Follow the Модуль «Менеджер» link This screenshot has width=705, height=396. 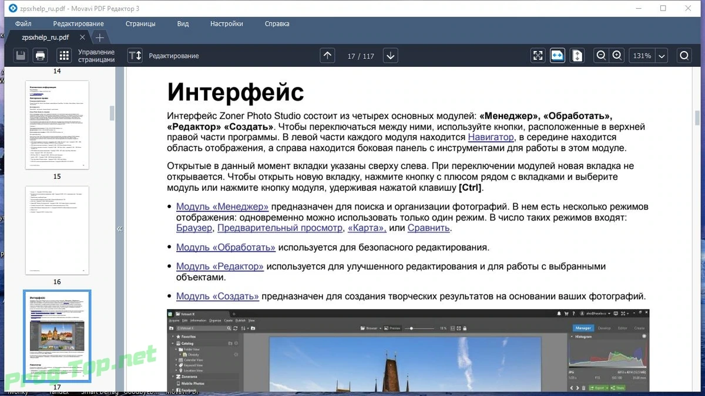[222, 207]
